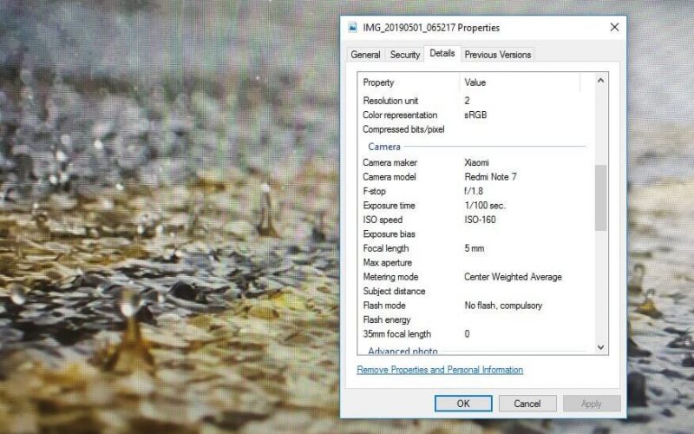Close the Properties dialog
The image size is (694, 434).
[614, 28]
